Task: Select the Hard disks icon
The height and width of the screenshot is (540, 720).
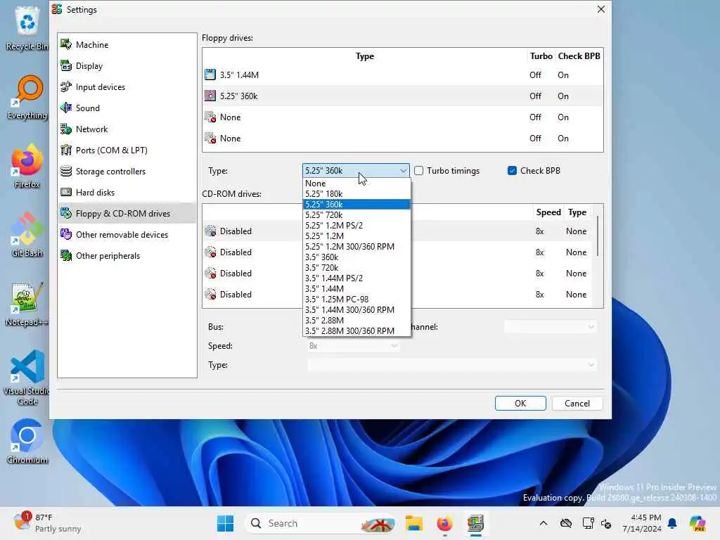Action: pos(66,193)
